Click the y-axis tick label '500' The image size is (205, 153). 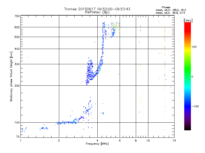click(x=17, y=37)
